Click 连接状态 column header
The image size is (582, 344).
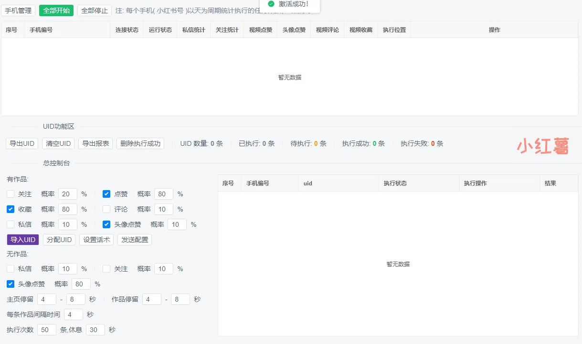click(x=127, y=30)
